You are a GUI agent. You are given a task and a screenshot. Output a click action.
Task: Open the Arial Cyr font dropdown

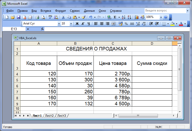(59, 24)
